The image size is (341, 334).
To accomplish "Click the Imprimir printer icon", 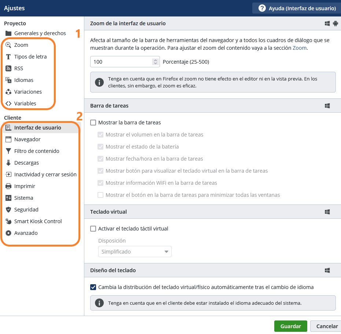I will pyautogui.click(x=8, y=187).
